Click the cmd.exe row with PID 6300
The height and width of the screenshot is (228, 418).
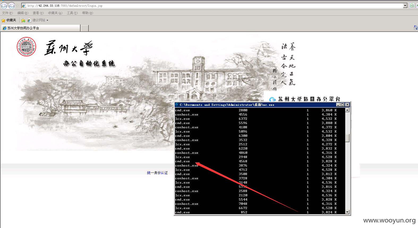[256, 136]
